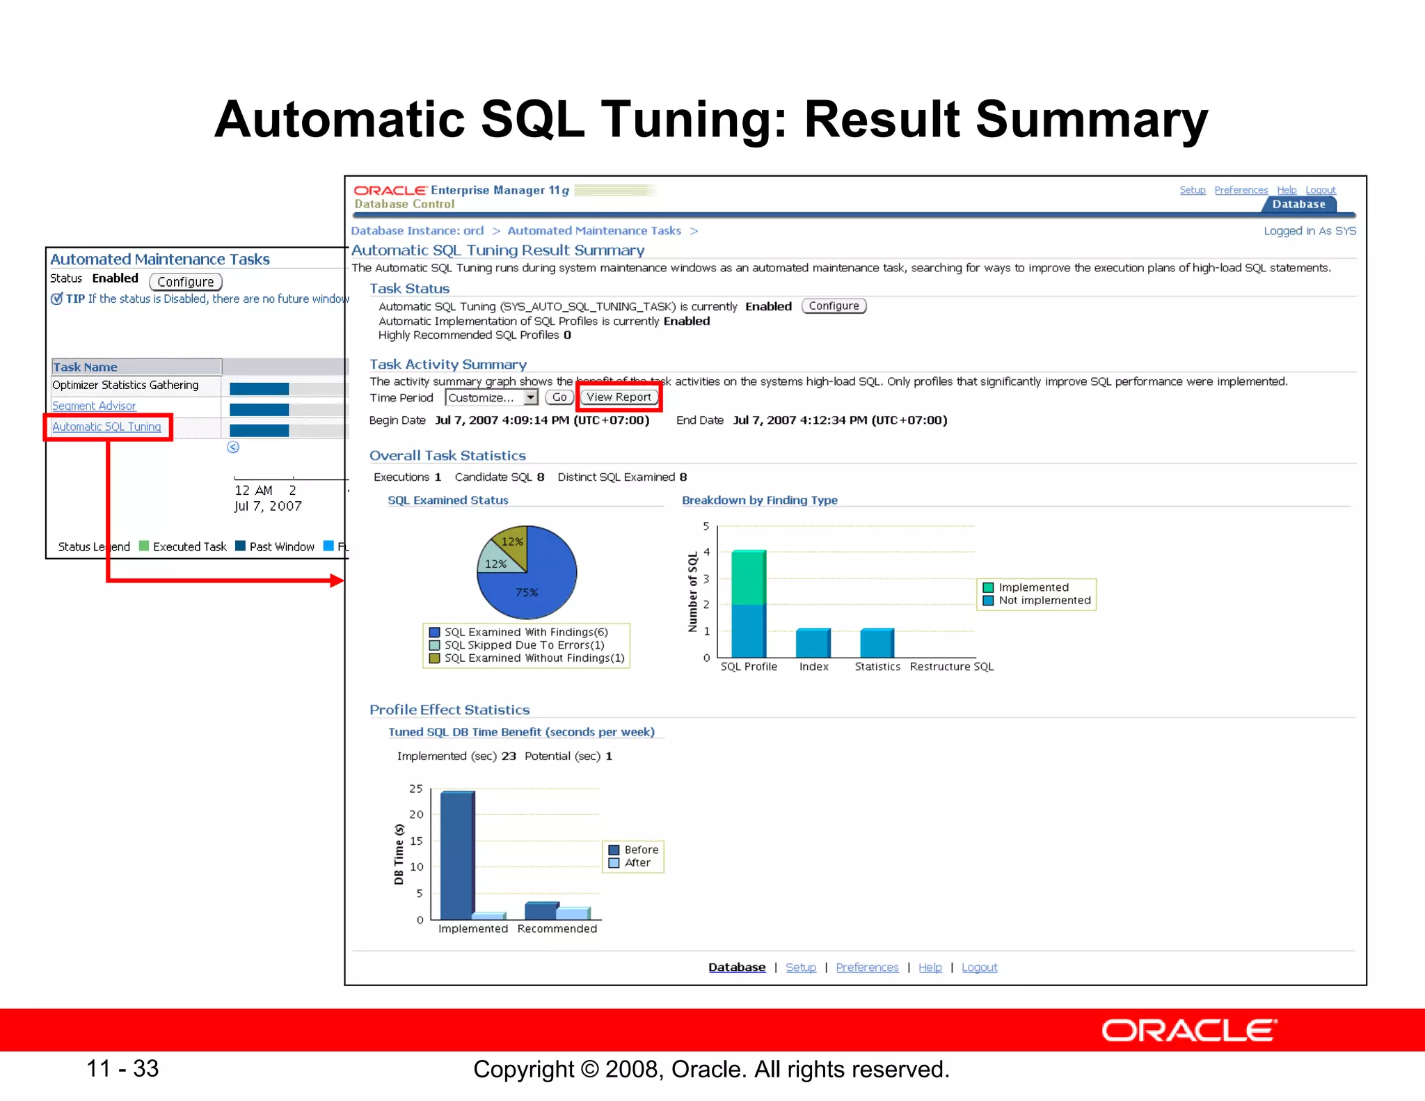The image size is (1425, 1101).
Task: Click the 'Logged in As SYS' text
Action: (x=1309, y=230)
